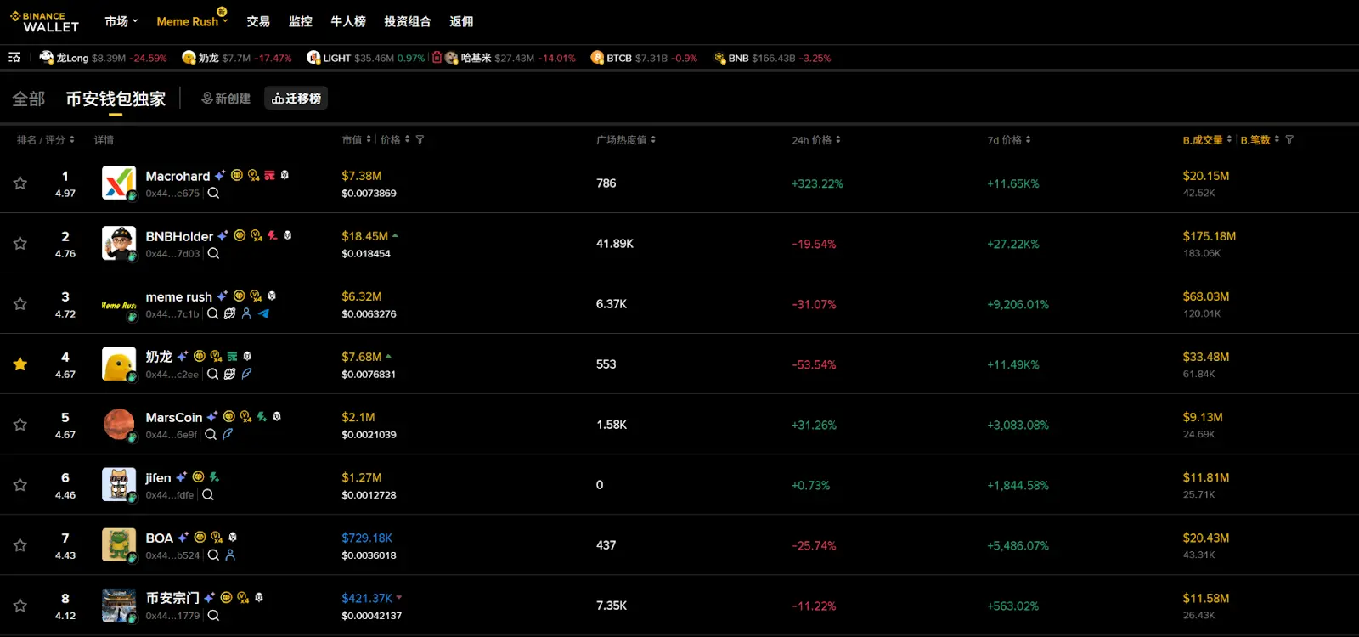Open the funnel filter beside B.笔数

[x=1289, y=140]
